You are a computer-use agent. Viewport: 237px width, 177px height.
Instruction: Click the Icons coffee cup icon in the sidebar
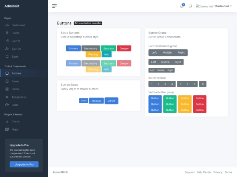[x=7, y=105]
